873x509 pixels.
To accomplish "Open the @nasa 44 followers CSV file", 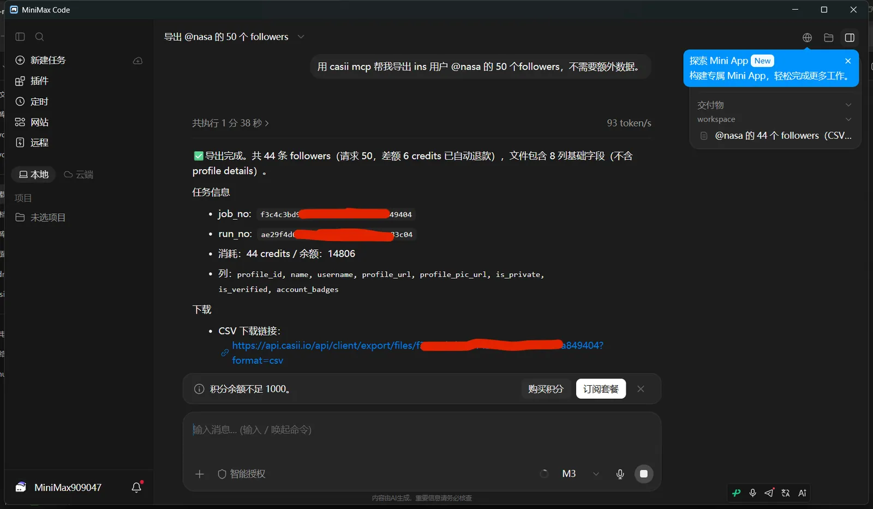I will click(775, 136).
